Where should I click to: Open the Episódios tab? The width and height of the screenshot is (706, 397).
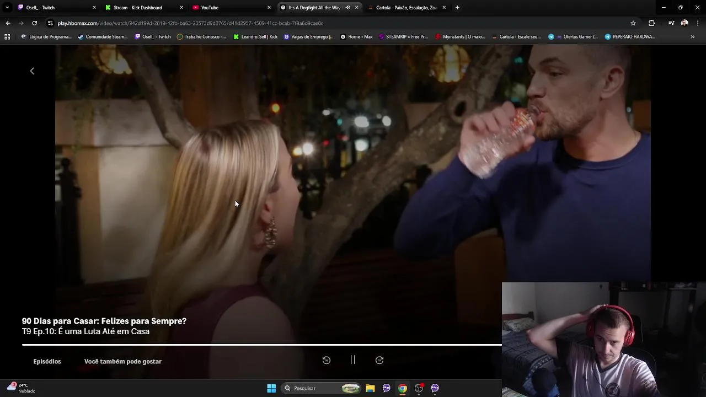pos(47,362)
